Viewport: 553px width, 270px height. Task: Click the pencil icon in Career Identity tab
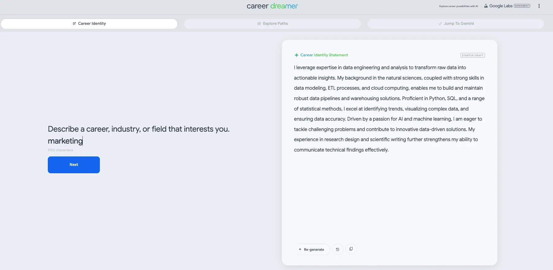coord(74,24)
